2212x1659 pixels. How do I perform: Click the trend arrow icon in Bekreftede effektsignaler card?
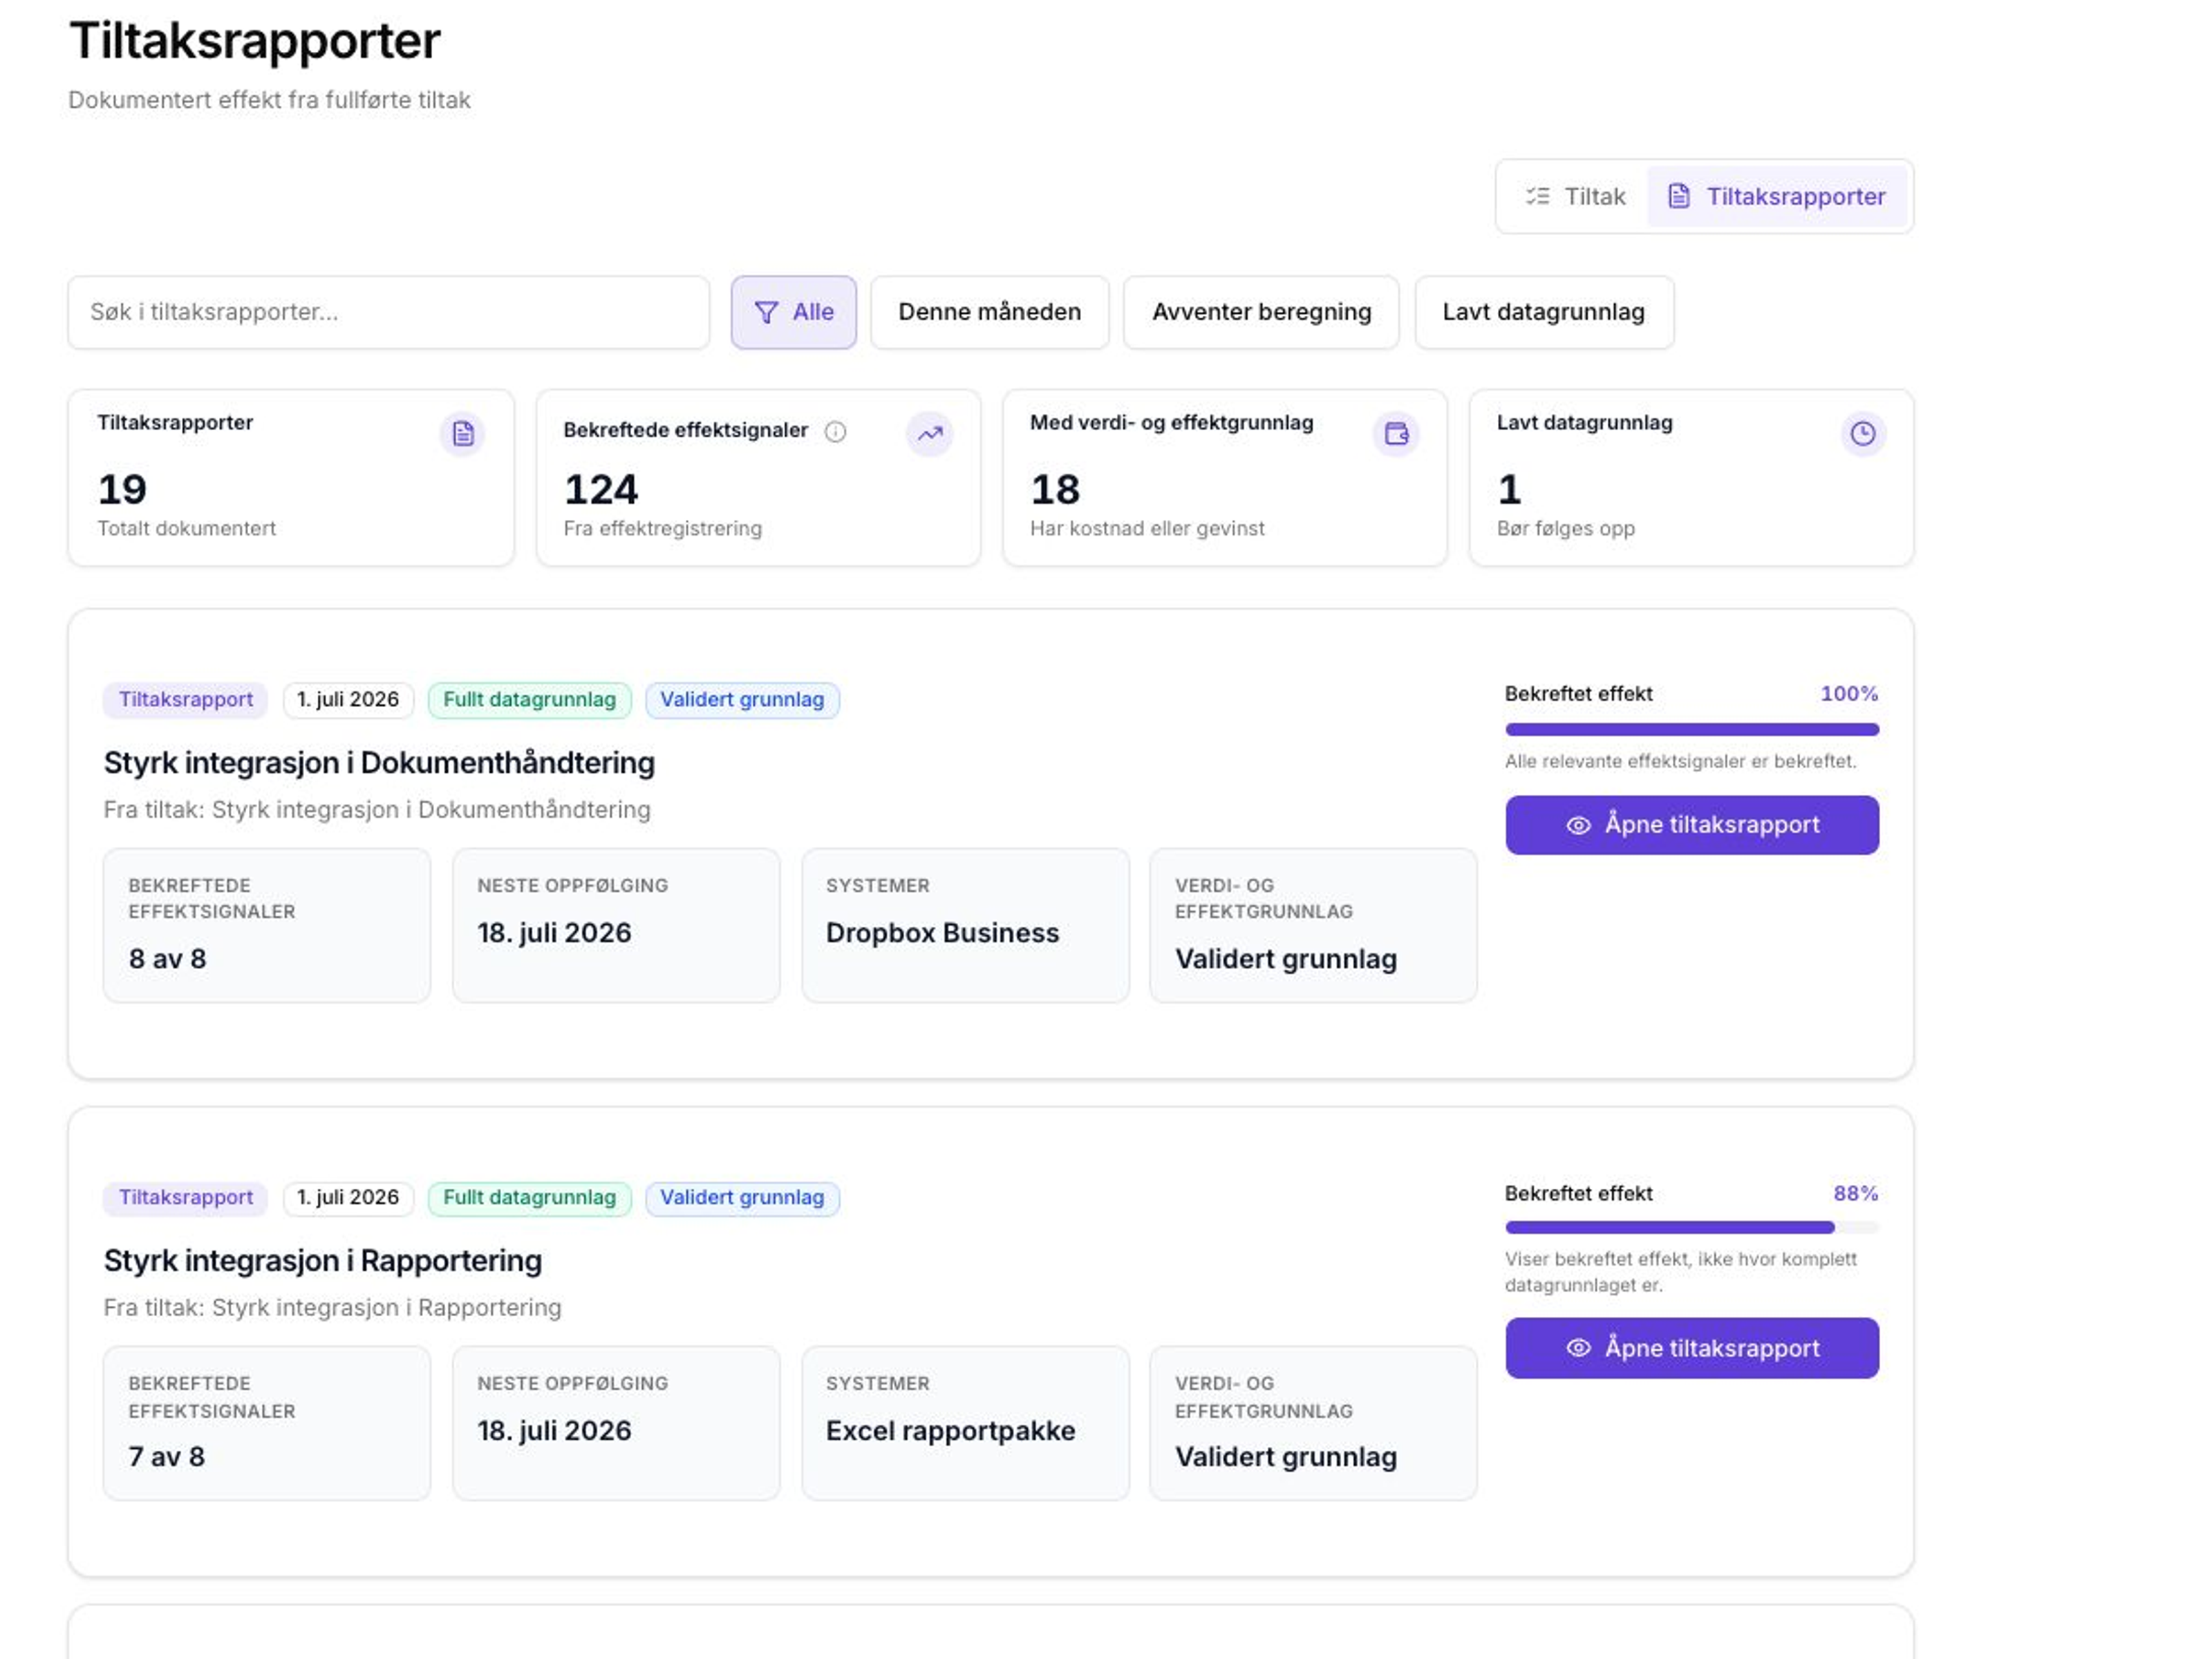pos(930,434)
